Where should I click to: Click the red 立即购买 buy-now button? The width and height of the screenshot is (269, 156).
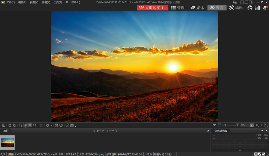click(x=153, y=8)
